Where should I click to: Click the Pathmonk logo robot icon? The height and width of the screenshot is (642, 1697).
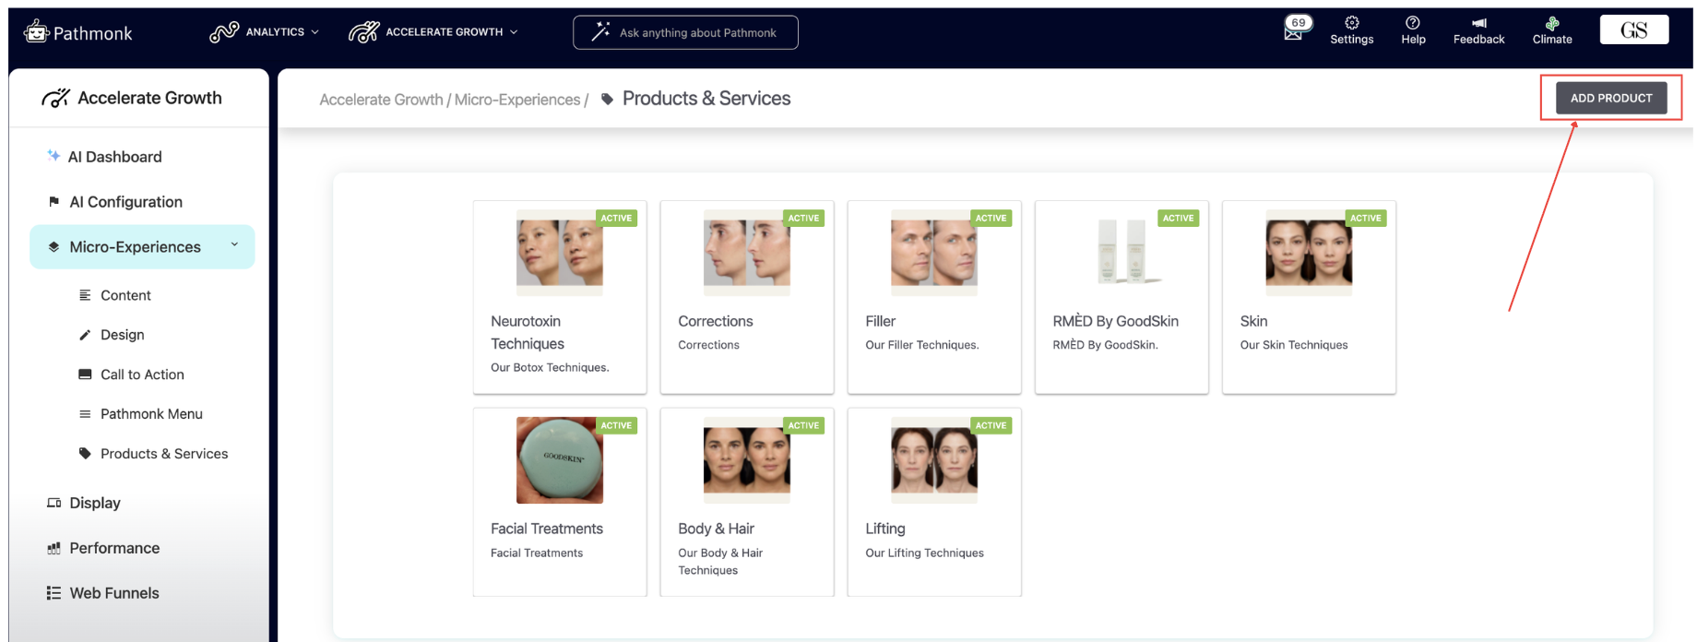pyautogui.click(x=36, y=32)
